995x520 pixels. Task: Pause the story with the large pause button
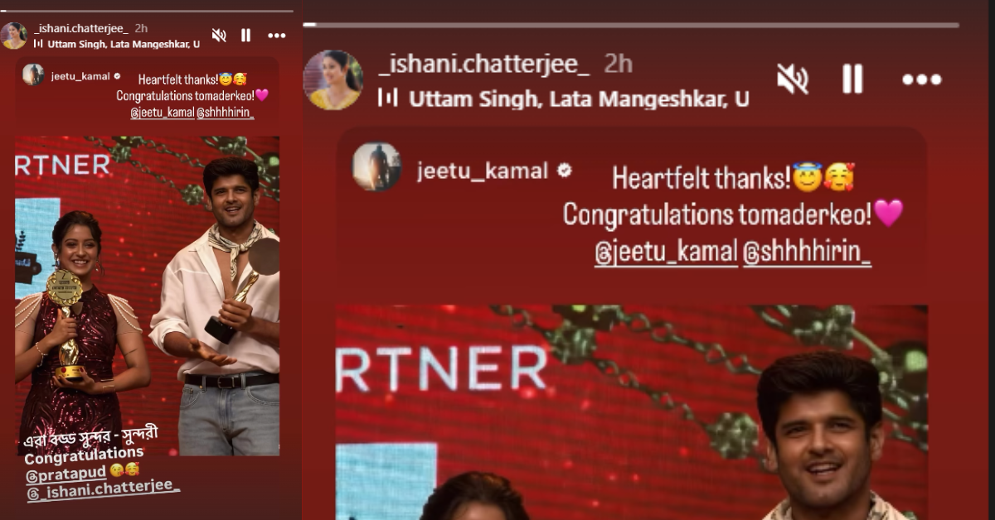pyautogui.click(x=852, y=79)
